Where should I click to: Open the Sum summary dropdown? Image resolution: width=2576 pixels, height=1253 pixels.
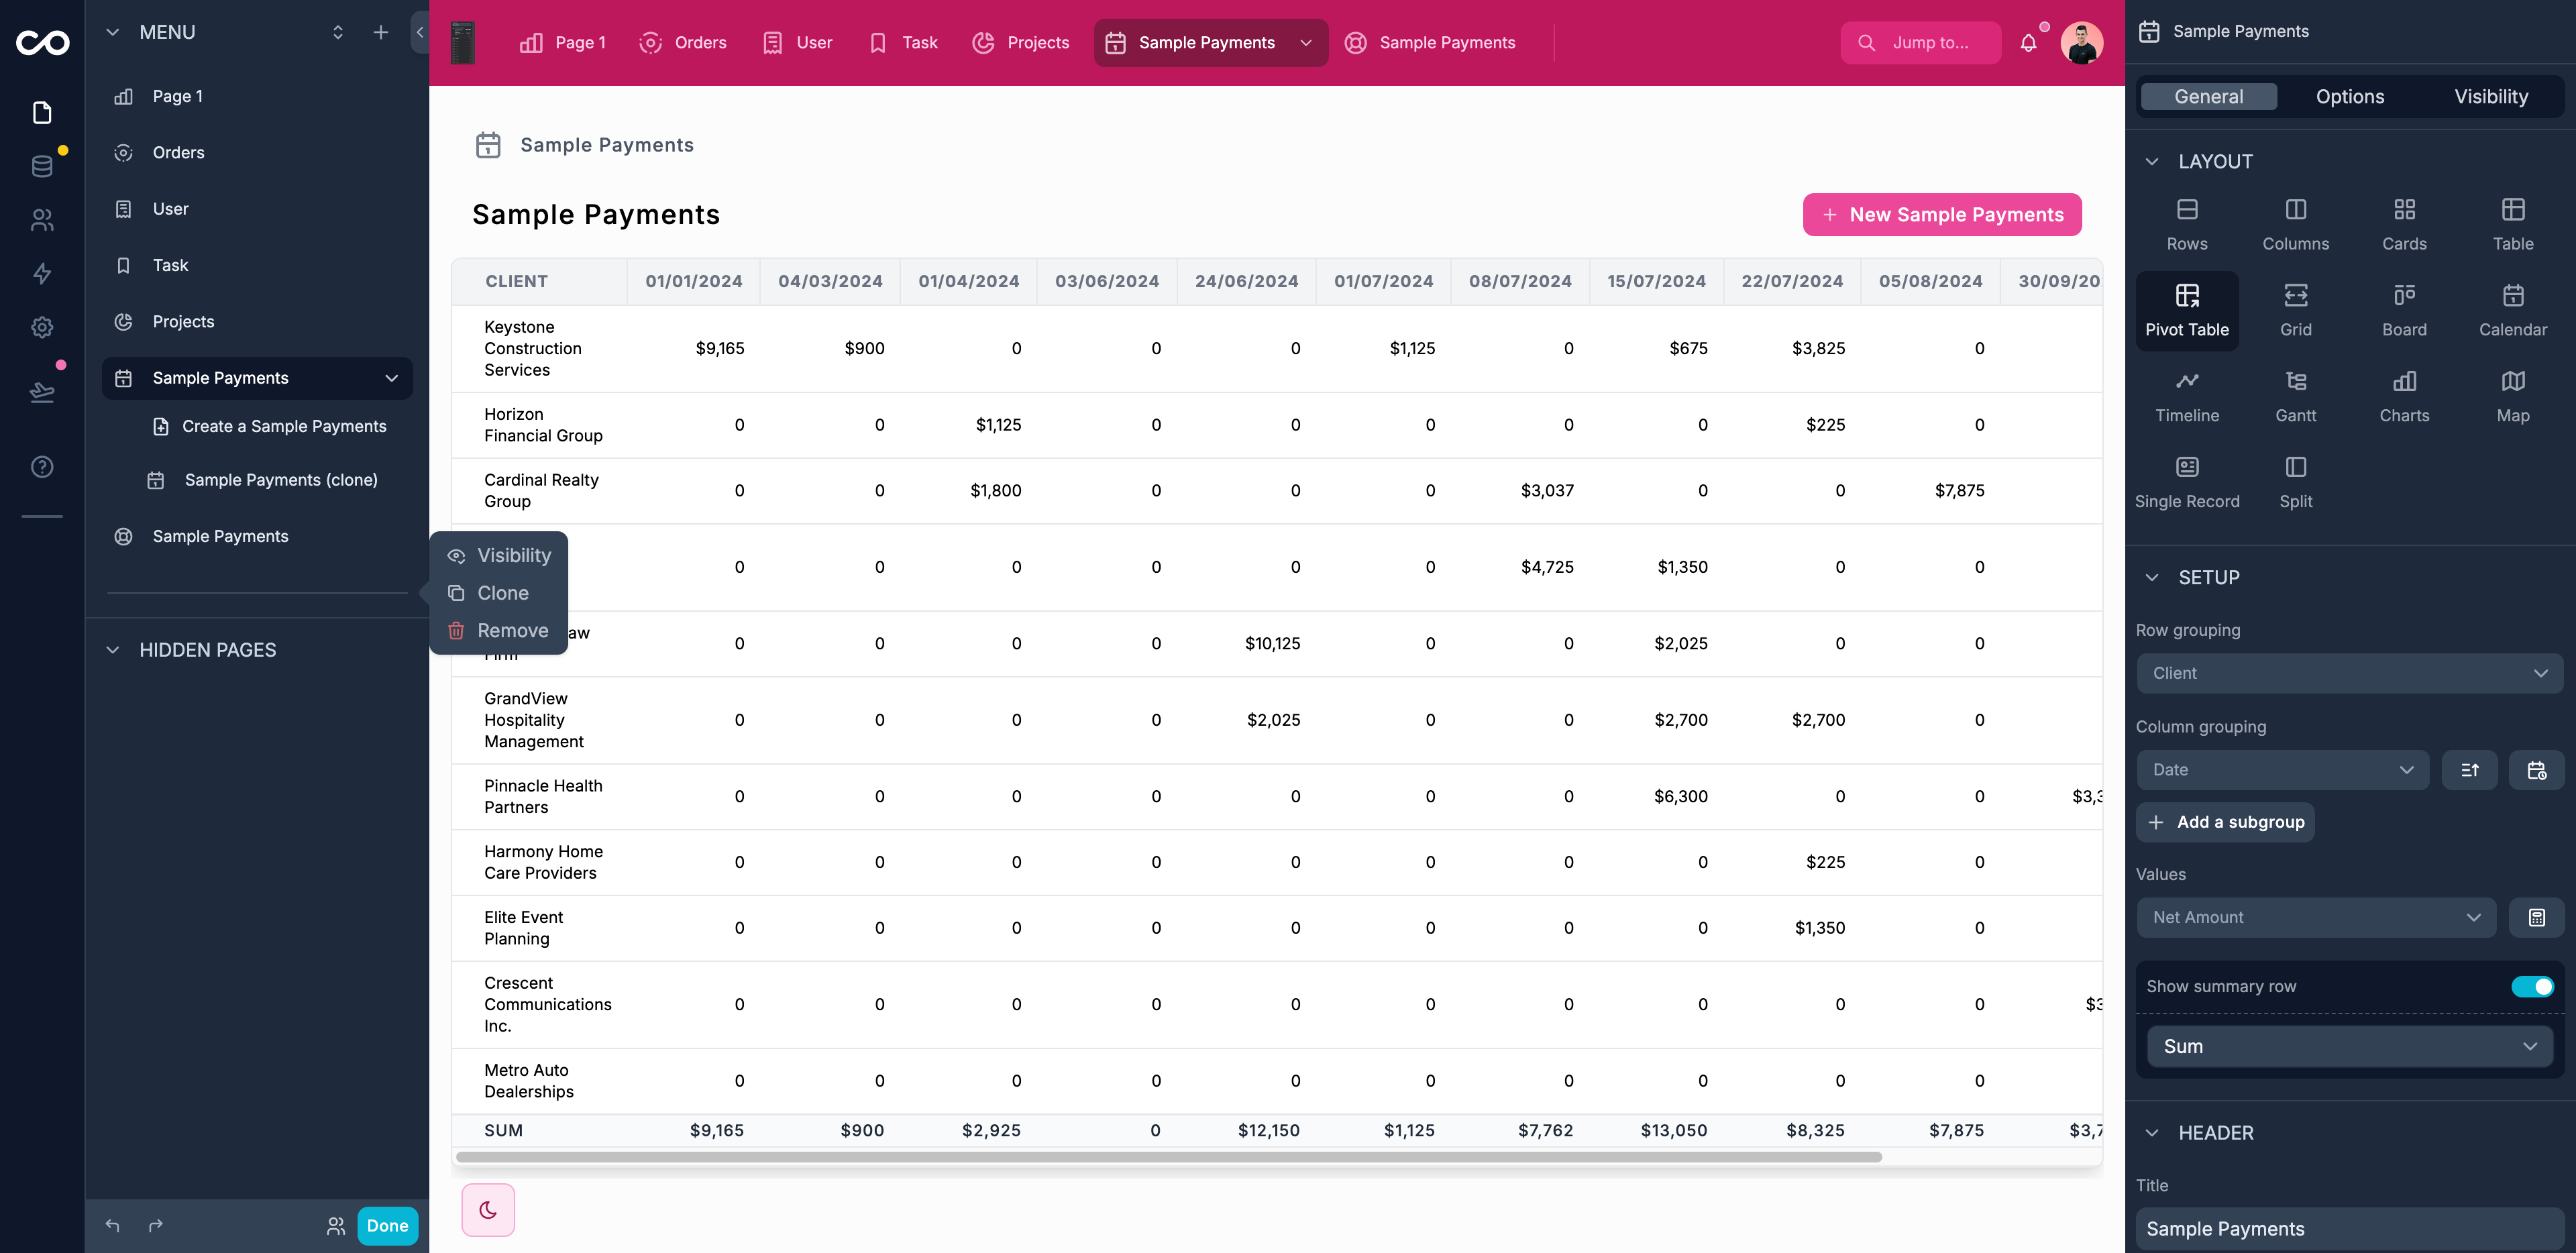tap(2349, 1046)
